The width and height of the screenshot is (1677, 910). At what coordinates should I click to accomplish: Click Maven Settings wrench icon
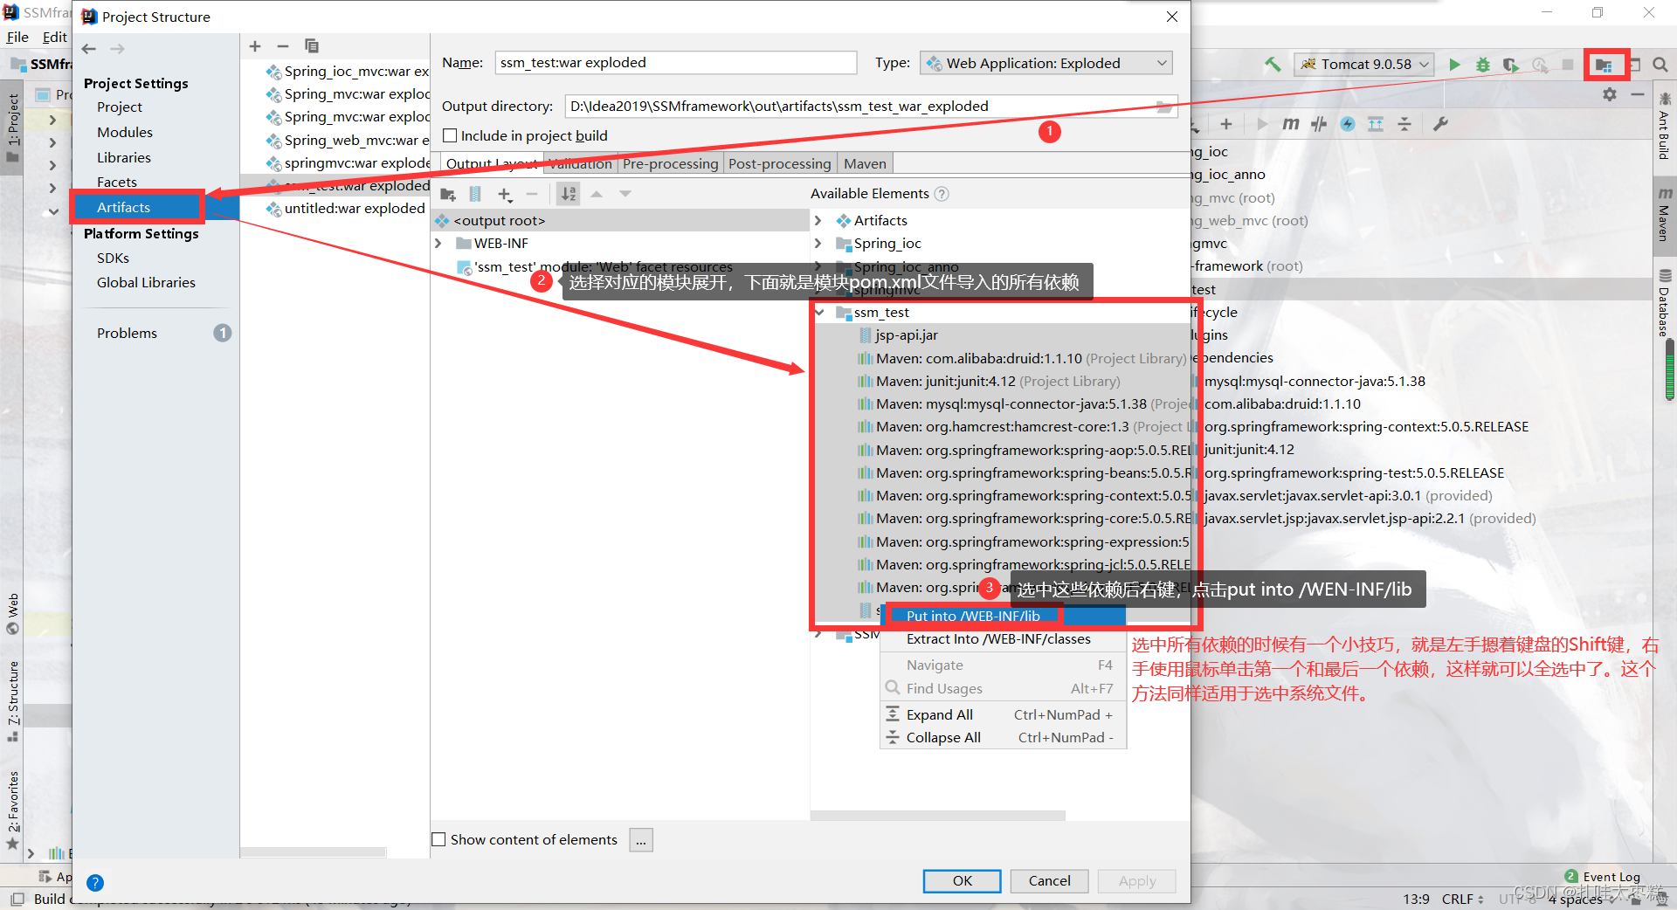[x=1440, y=124]
